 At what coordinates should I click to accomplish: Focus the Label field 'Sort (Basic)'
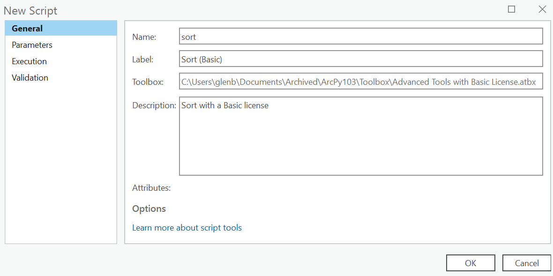361,59
